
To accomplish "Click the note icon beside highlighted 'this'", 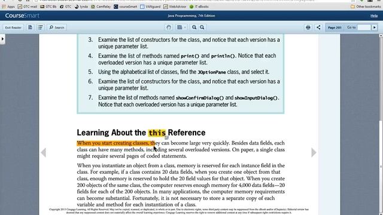I will tap(166, 138).
